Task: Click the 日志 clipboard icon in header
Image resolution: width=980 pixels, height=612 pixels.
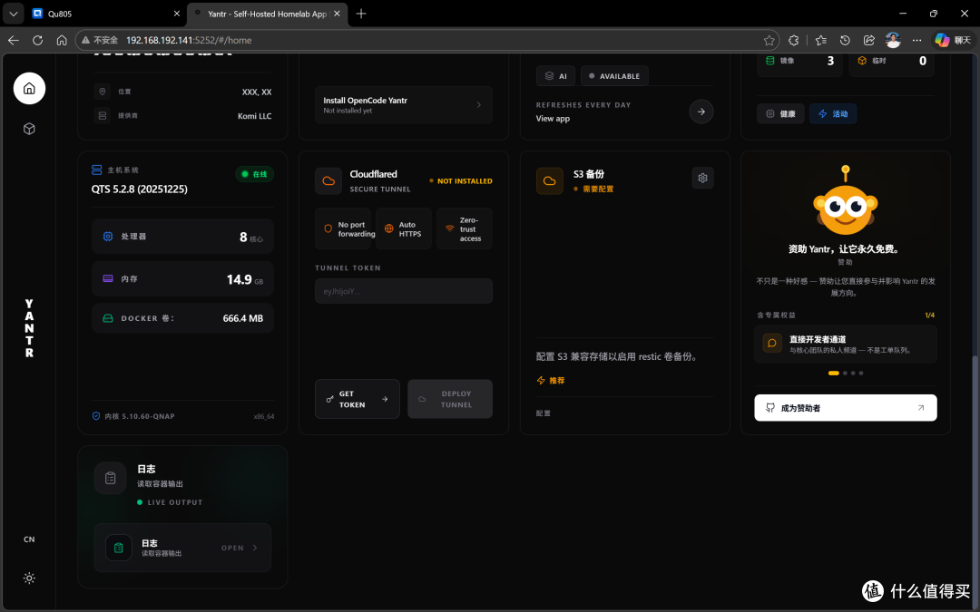Action: 111,479
